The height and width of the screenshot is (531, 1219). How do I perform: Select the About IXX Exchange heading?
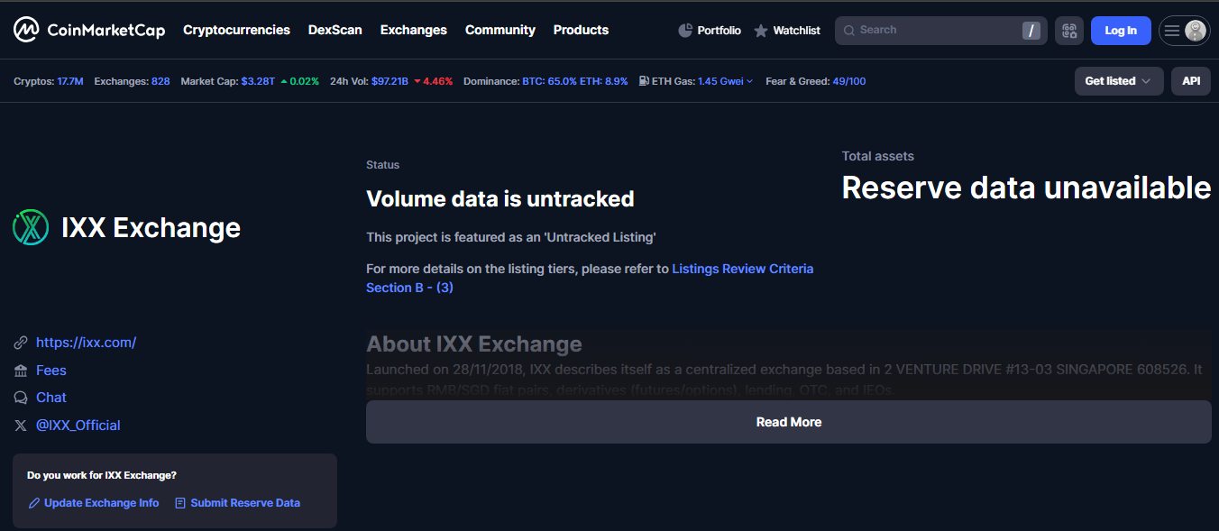(x=474, y=344)
